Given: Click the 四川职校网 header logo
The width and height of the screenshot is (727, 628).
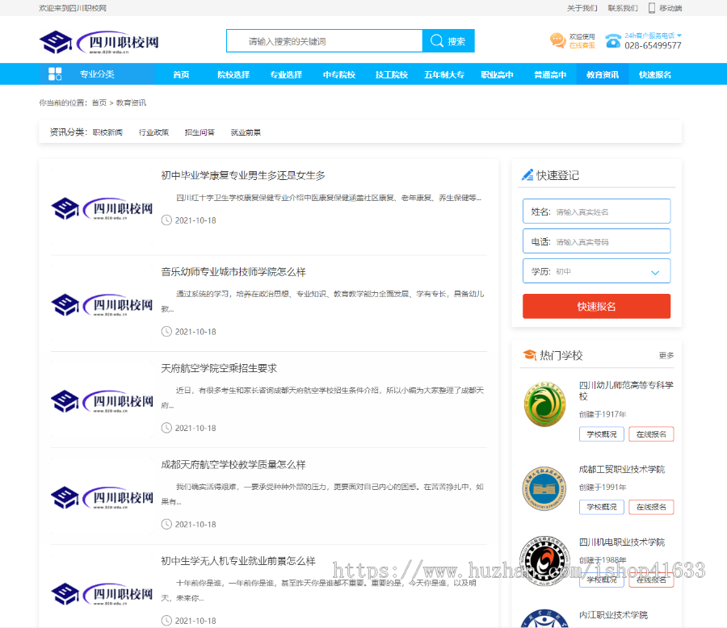Looking at the screenshot, I should point(99,42).
